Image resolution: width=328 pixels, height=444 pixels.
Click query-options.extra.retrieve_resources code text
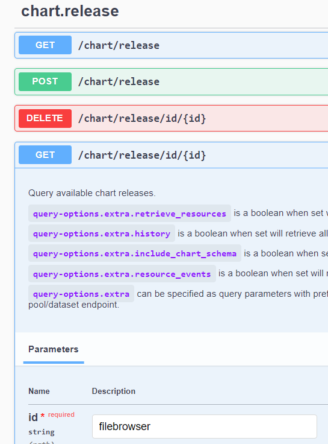tap(129, 214)
